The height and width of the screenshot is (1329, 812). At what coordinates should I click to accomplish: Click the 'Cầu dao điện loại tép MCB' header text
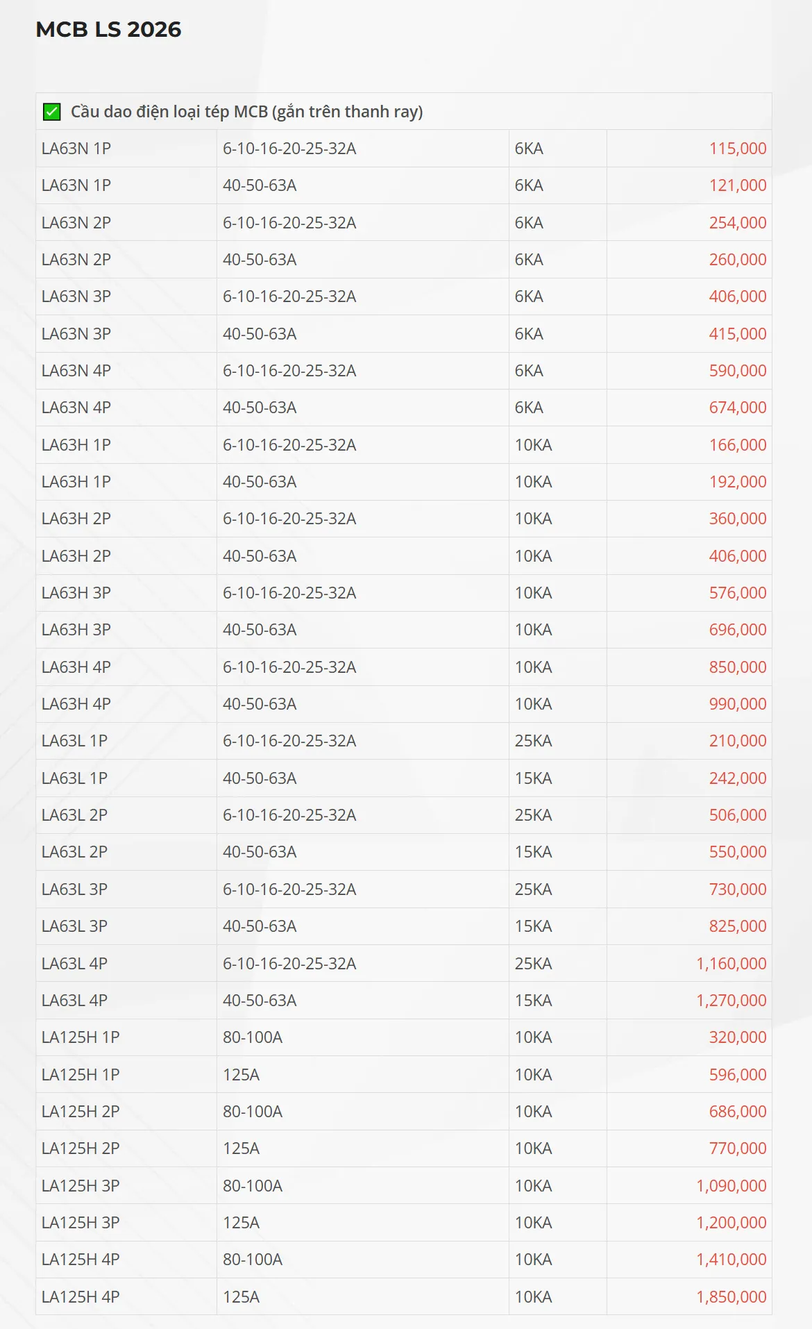[x=246, y=112]
